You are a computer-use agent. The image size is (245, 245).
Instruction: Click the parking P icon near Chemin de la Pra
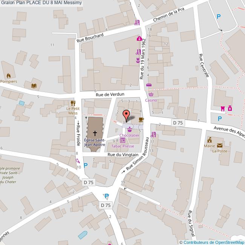tap(218, 16)
